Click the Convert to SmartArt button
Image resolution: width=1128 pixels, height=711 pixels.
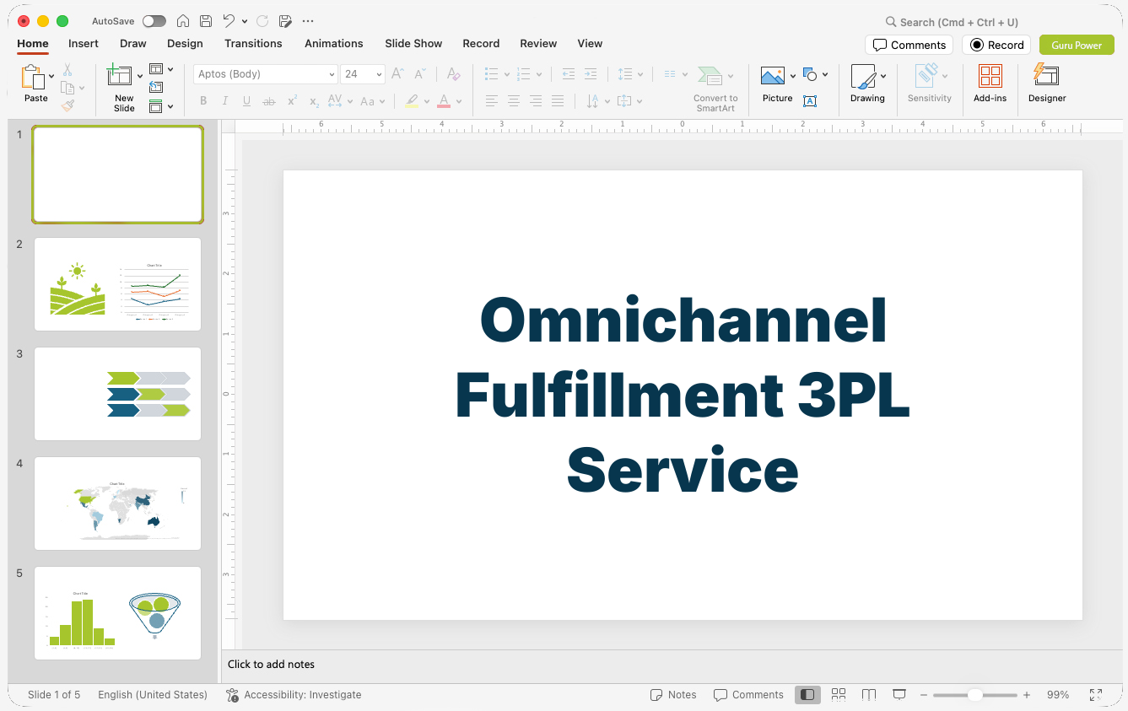coord(715,89)
